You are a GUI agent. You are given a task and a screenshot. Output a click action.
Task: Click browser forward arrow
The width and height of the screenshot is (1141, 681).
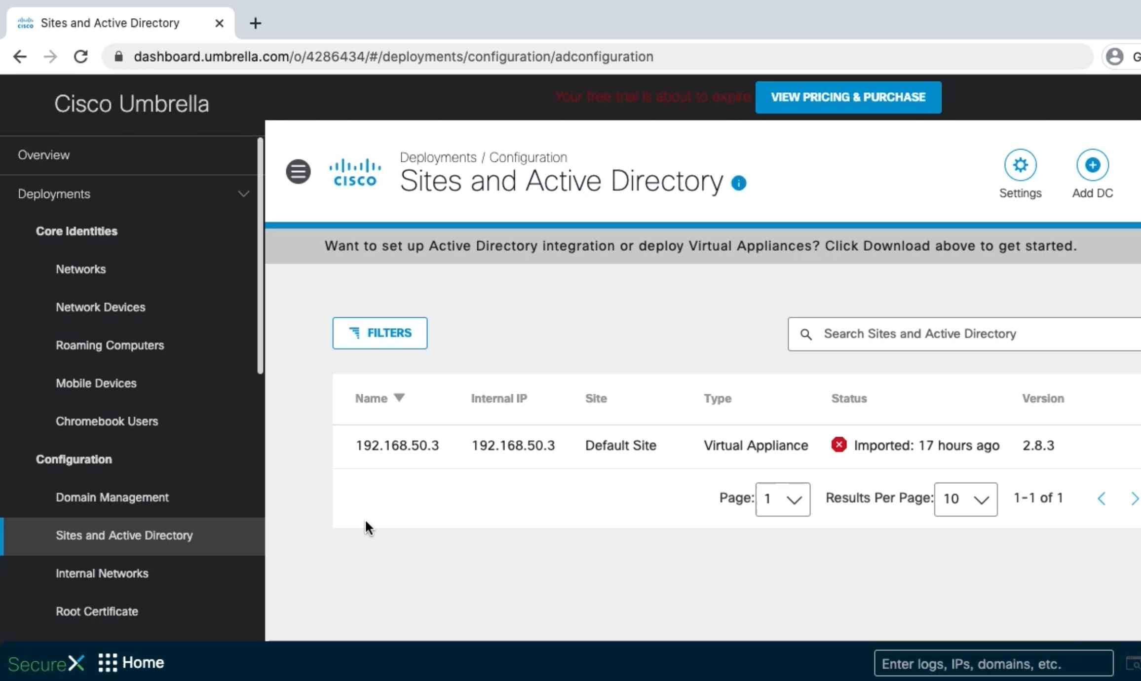(x=50, y=57)
